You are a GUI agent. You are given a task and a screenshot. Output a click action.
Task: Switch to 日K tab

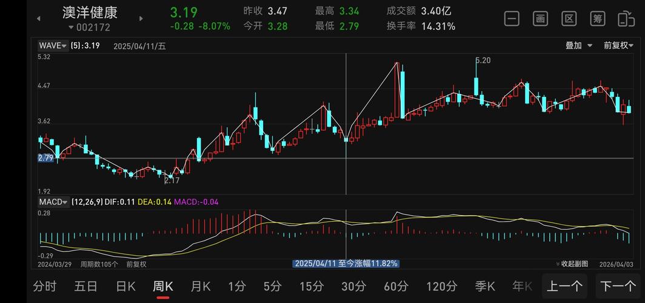(x=125, y=286)
